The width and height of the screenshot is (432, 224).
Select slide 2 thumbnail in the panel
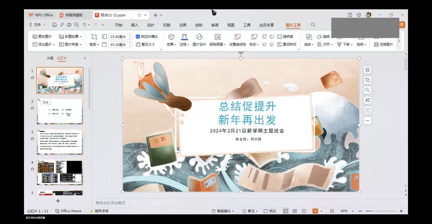(x=60, y=111)
